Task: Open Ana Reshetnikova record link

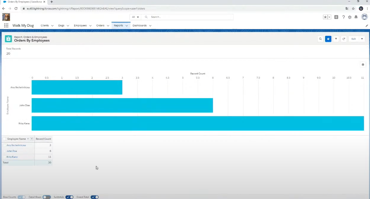Action: (x=16, y=145)
